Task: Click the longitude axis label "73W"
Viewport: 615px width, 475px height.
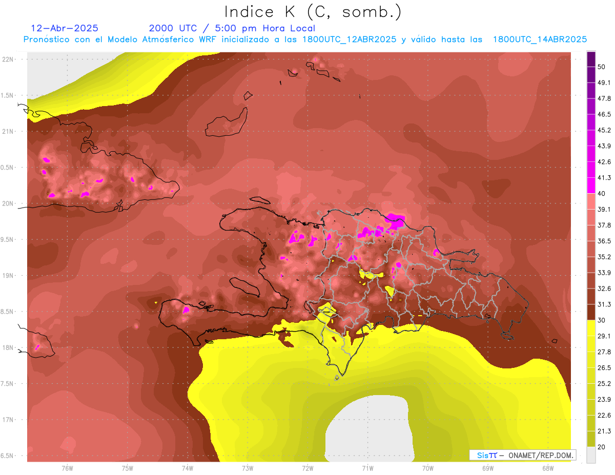Action: tap(248, 468)
